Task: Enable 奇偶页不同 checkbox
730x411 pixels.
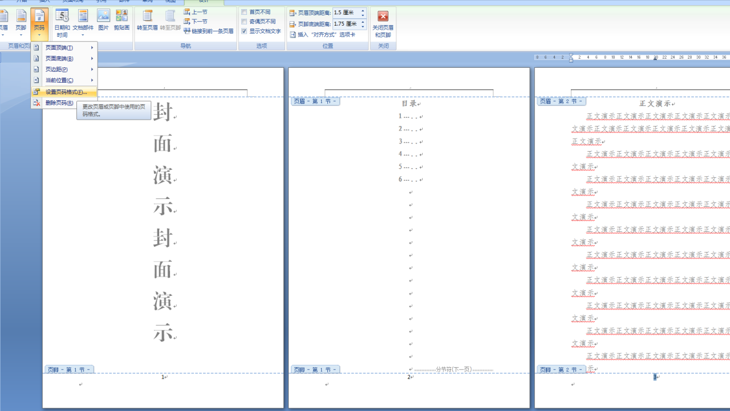Action: pos(245,22)
